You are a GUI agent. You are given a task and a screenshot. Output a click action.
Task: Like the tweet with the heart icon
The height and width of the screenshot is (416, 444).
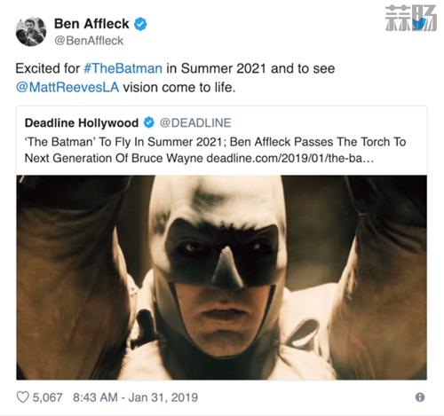pos(22,397)
